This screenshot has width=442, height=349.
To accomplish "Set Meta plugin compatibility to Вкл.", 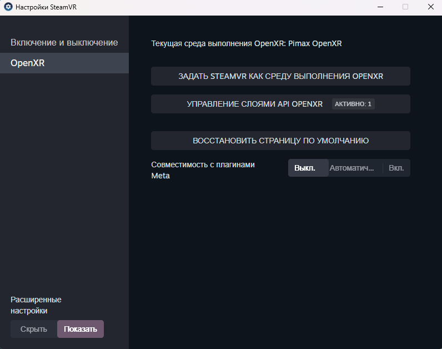I will point(396,168).
